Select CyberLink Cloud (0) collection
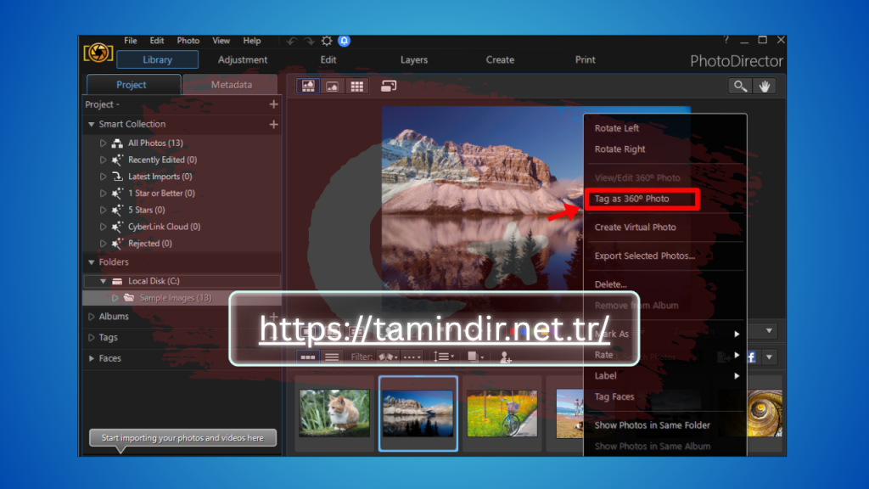The width and height of the screenshot is (869, 489). (164, 227)
